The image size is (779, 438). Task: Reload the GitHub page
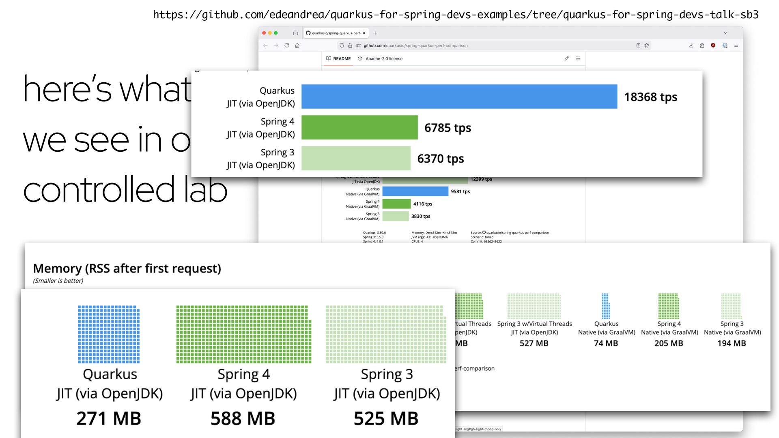(286, 45)
